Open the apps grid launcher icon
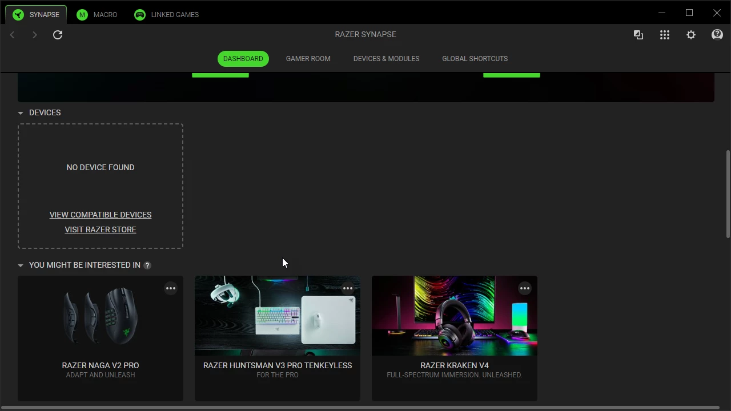The image size is (731, 411). pyautogui.click(x=665, y=35)
